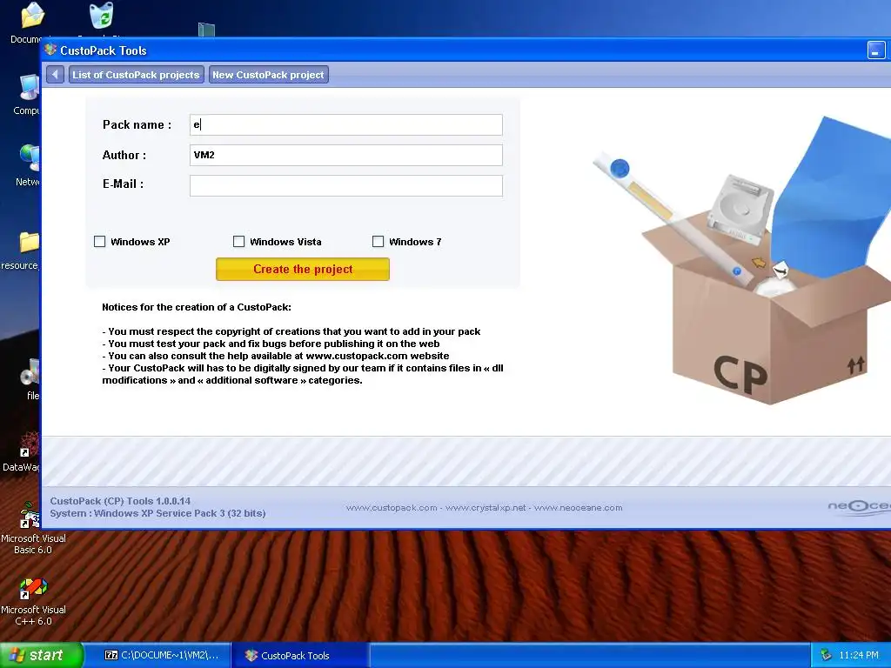Click the Pack name input field
Image resolution: width=891 pixels, height=668 pixels.
pyautogui.click(x=346, y=124)
